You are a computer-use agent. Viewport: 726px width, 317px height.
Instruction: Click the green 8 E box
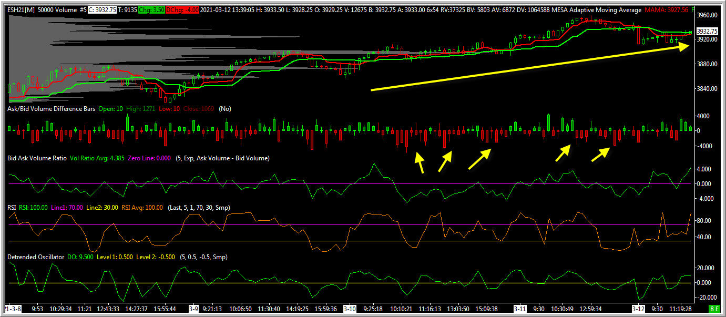714,309
